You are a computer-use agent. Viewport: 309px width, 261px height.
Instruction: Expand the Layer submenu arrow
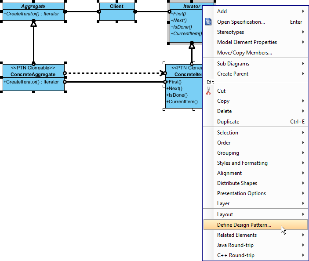(x=303, y=203)
